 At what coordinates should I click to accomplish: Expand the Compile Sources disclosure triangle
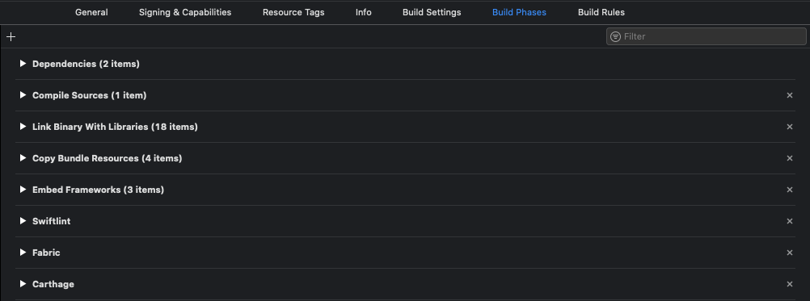coord(23,95)
